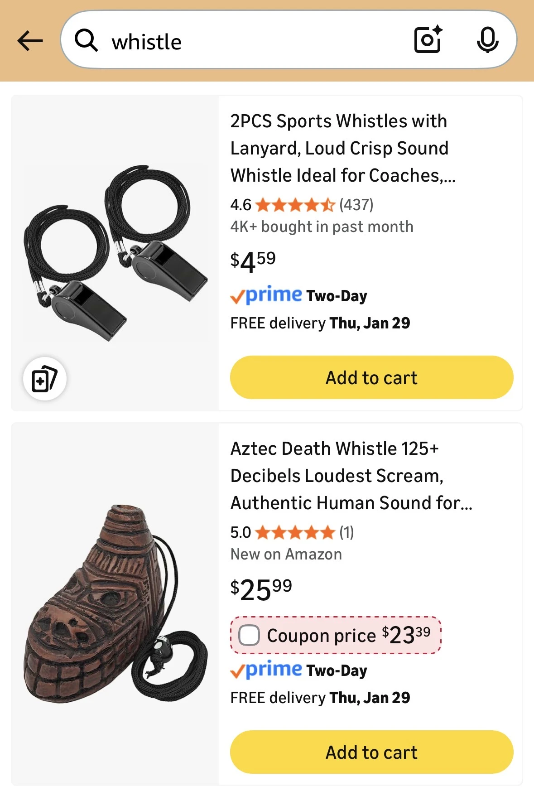Tap the microphone voice search icon
Image resolution: width=534 pixels, height=791 pixels.
[x=487, y=40]
